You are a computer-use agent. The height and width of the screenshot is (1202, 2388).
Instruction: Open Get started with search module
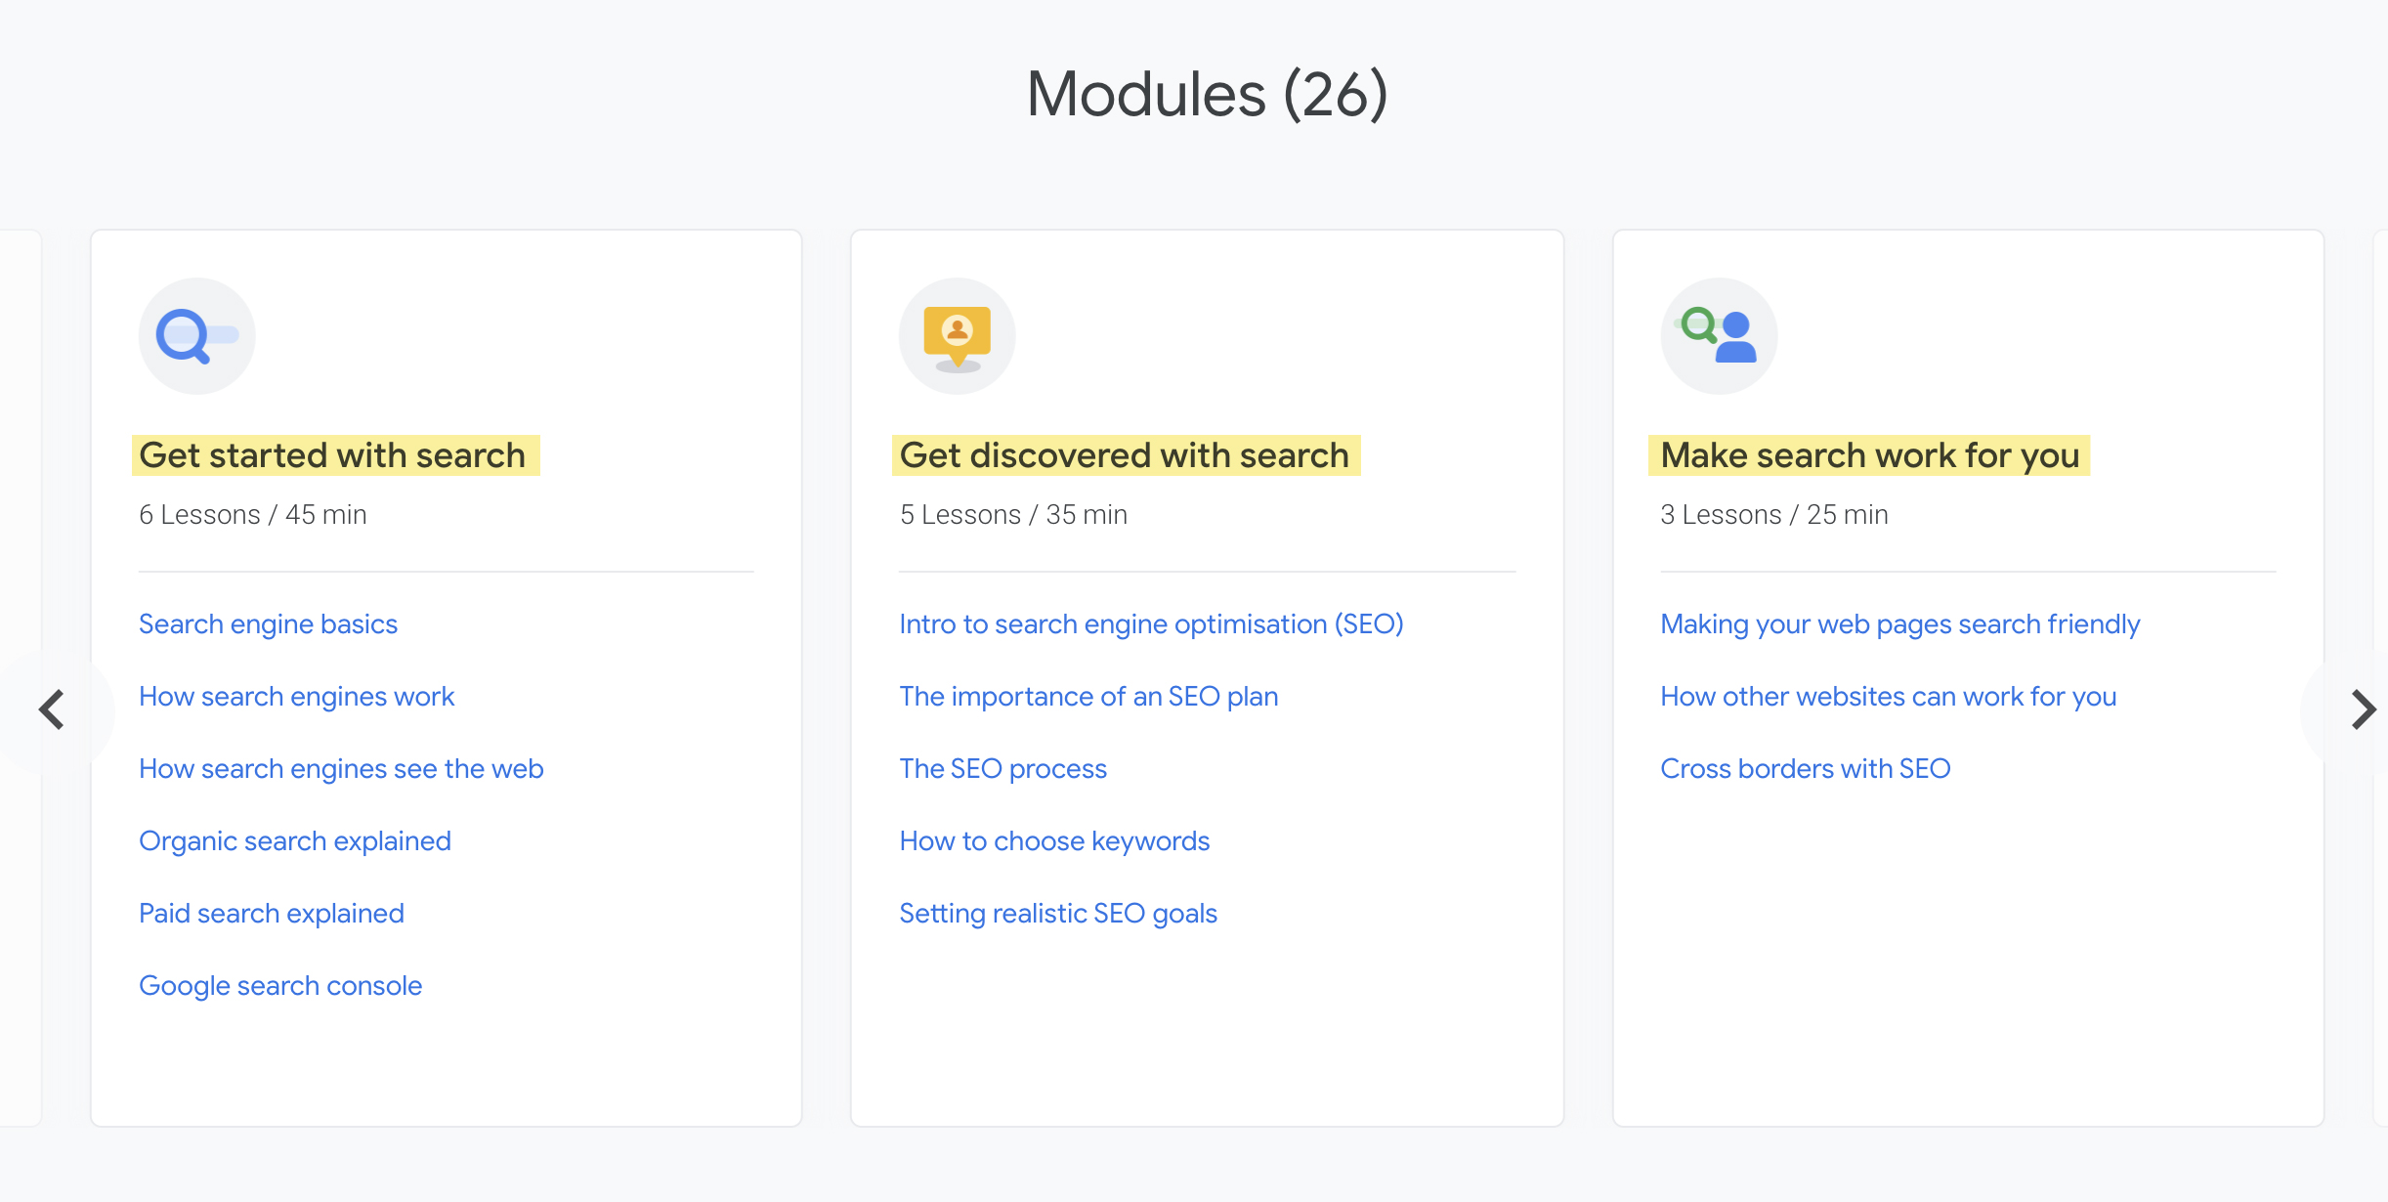[x=332, y=455]
